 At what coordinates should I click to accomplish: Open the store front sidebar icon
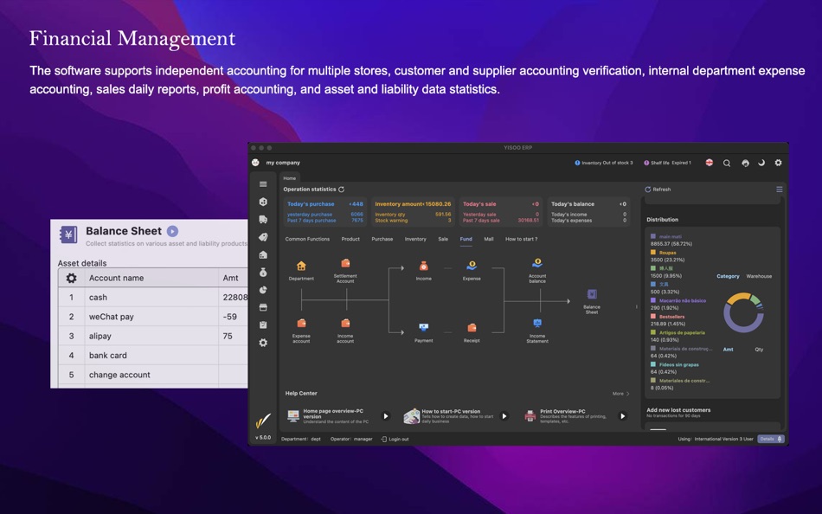[263, 307]
